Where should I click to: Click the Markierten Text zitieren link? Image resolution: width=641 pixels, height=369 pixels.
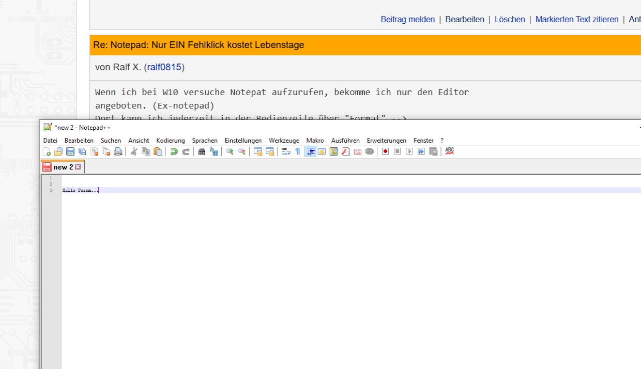(x=577, y=20)
